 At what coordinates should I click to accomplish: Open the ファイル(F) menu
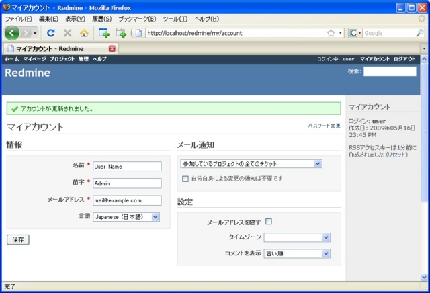coord(18,19)
